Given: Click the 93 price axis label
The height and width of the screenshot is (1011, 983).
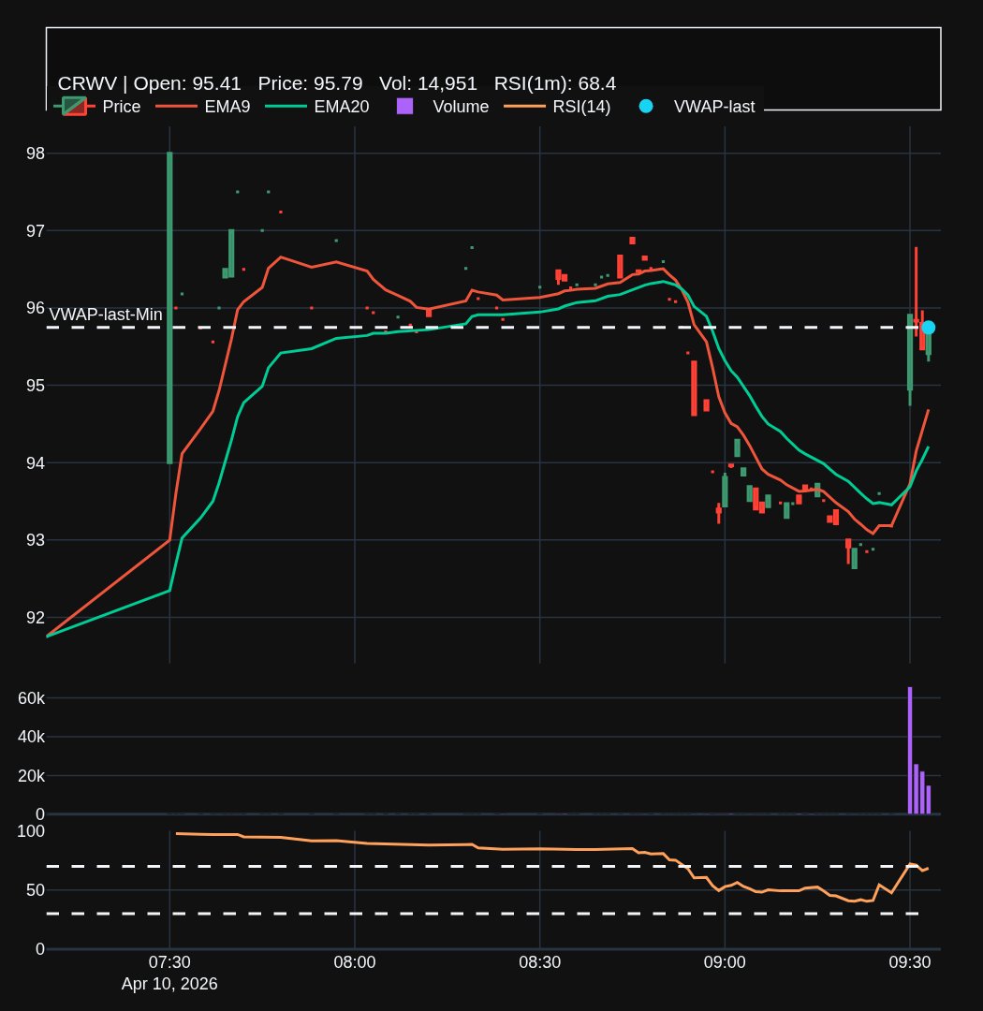Looking at the screenshot, I should 36,540.
